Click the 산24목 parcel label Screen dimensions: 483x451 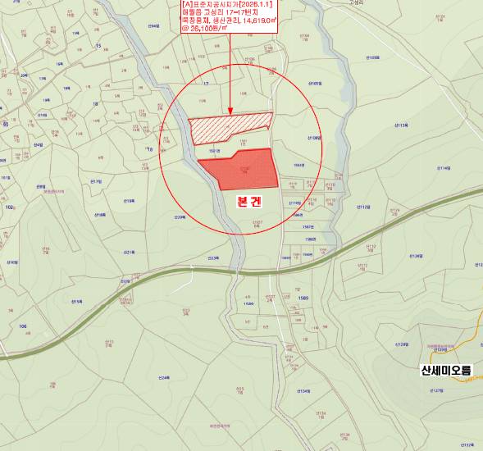164,377
